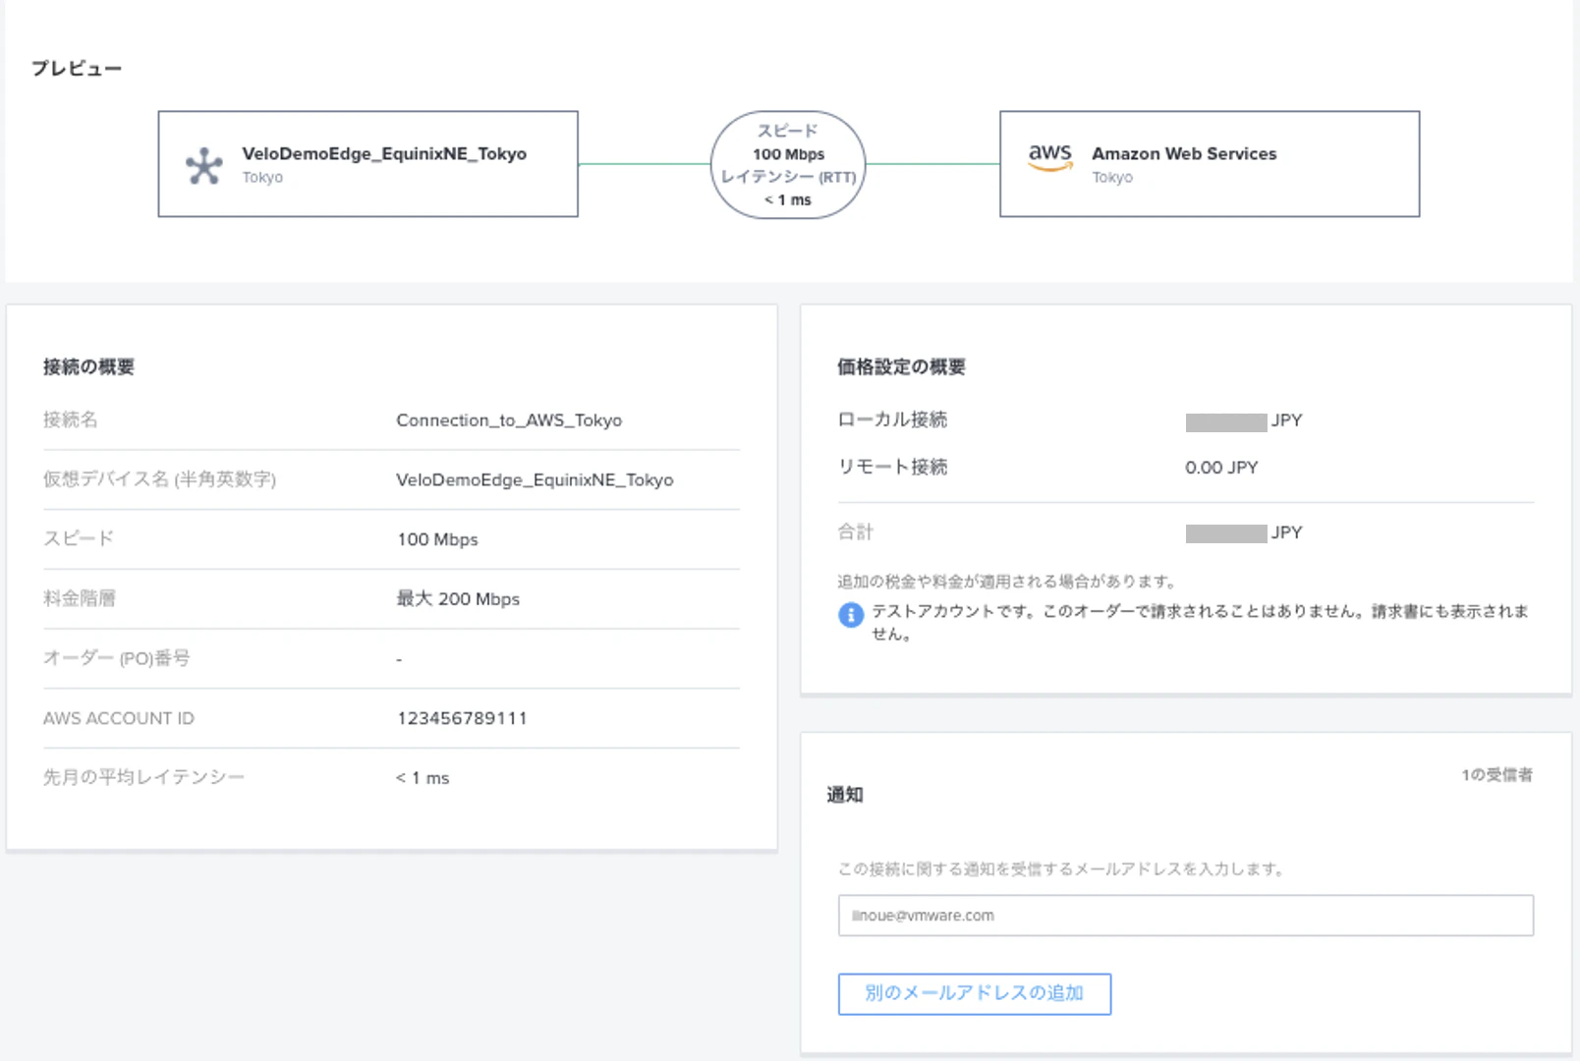Click the Connection_to_AWS_Tokyo connection name value
1580x1061 pixels.
point(509,420)
